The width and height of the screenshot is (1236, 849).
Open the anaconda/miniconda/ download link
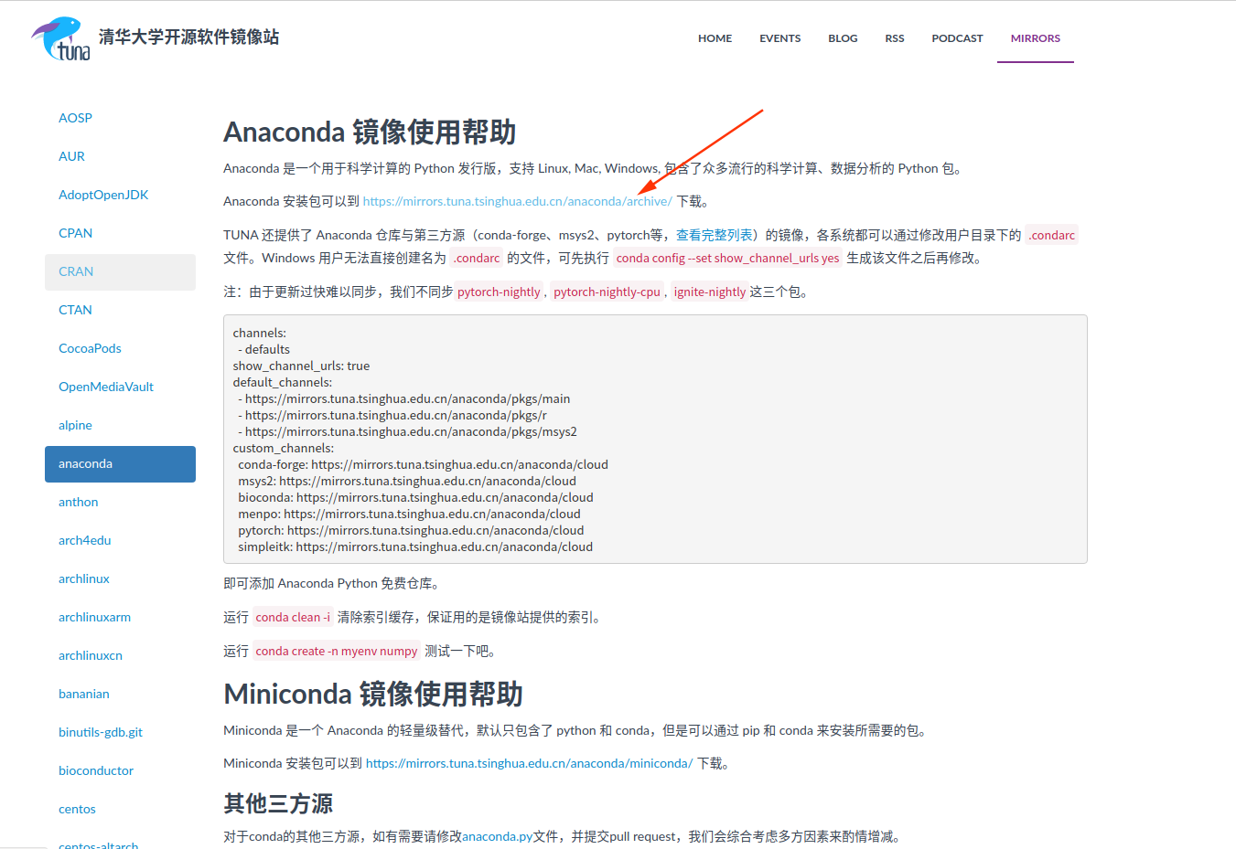530,763
